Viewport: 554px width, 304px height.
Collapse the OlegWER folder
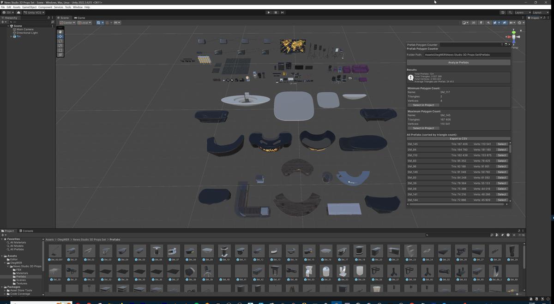point(6,263)
